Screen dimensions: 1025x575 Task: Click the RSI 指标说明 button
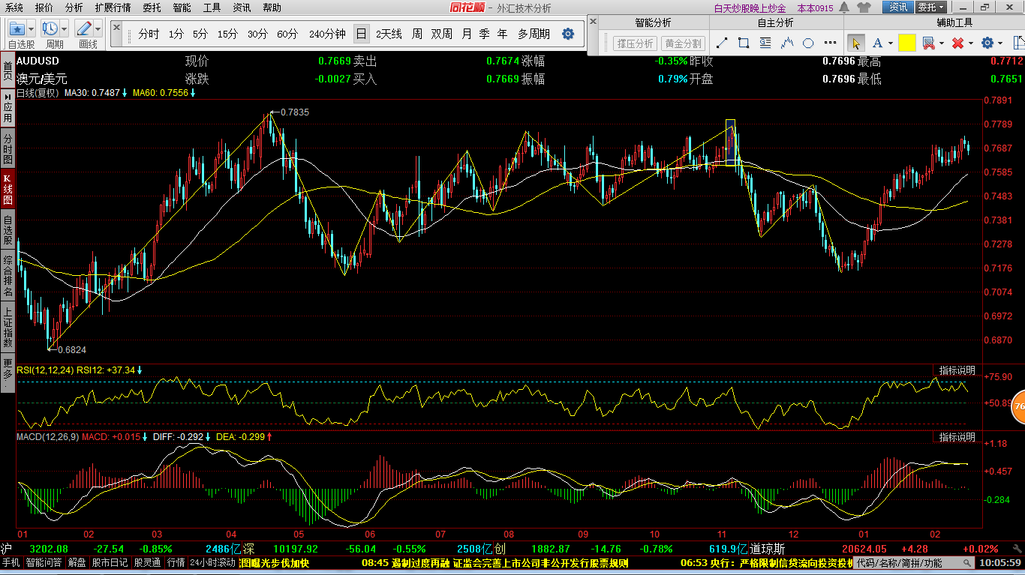pyautogui.click(x=957, y=370)
